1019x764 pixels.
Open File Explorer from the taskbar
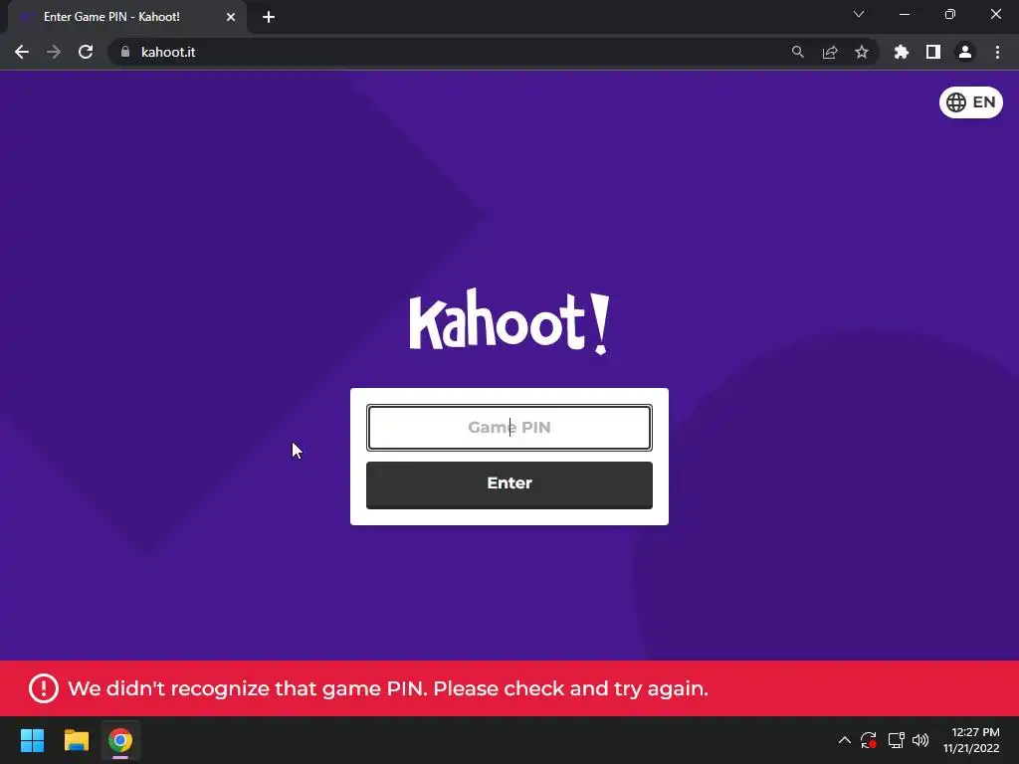pyautogui.click(x=76, y=740)
